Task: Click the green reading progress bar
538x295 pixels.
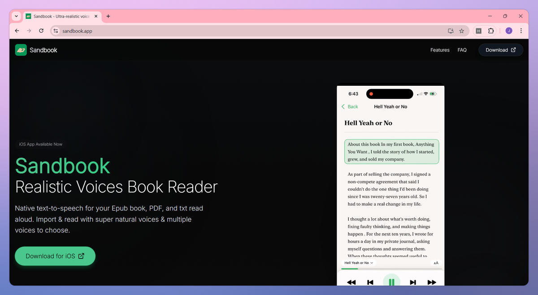Action: [349, 269]
